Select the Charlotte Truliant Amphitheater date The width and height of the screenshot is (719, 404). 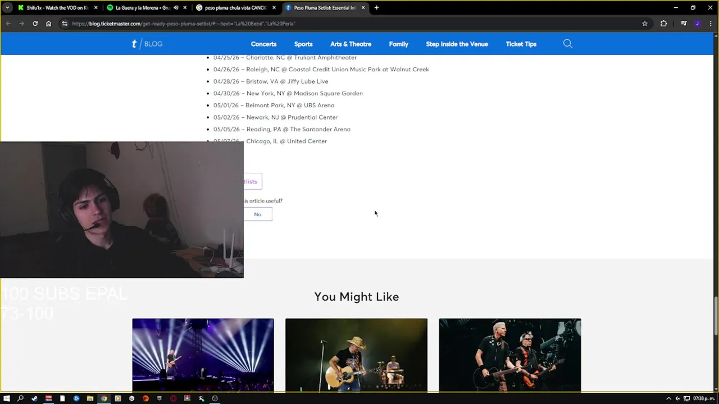click(285, 57)
